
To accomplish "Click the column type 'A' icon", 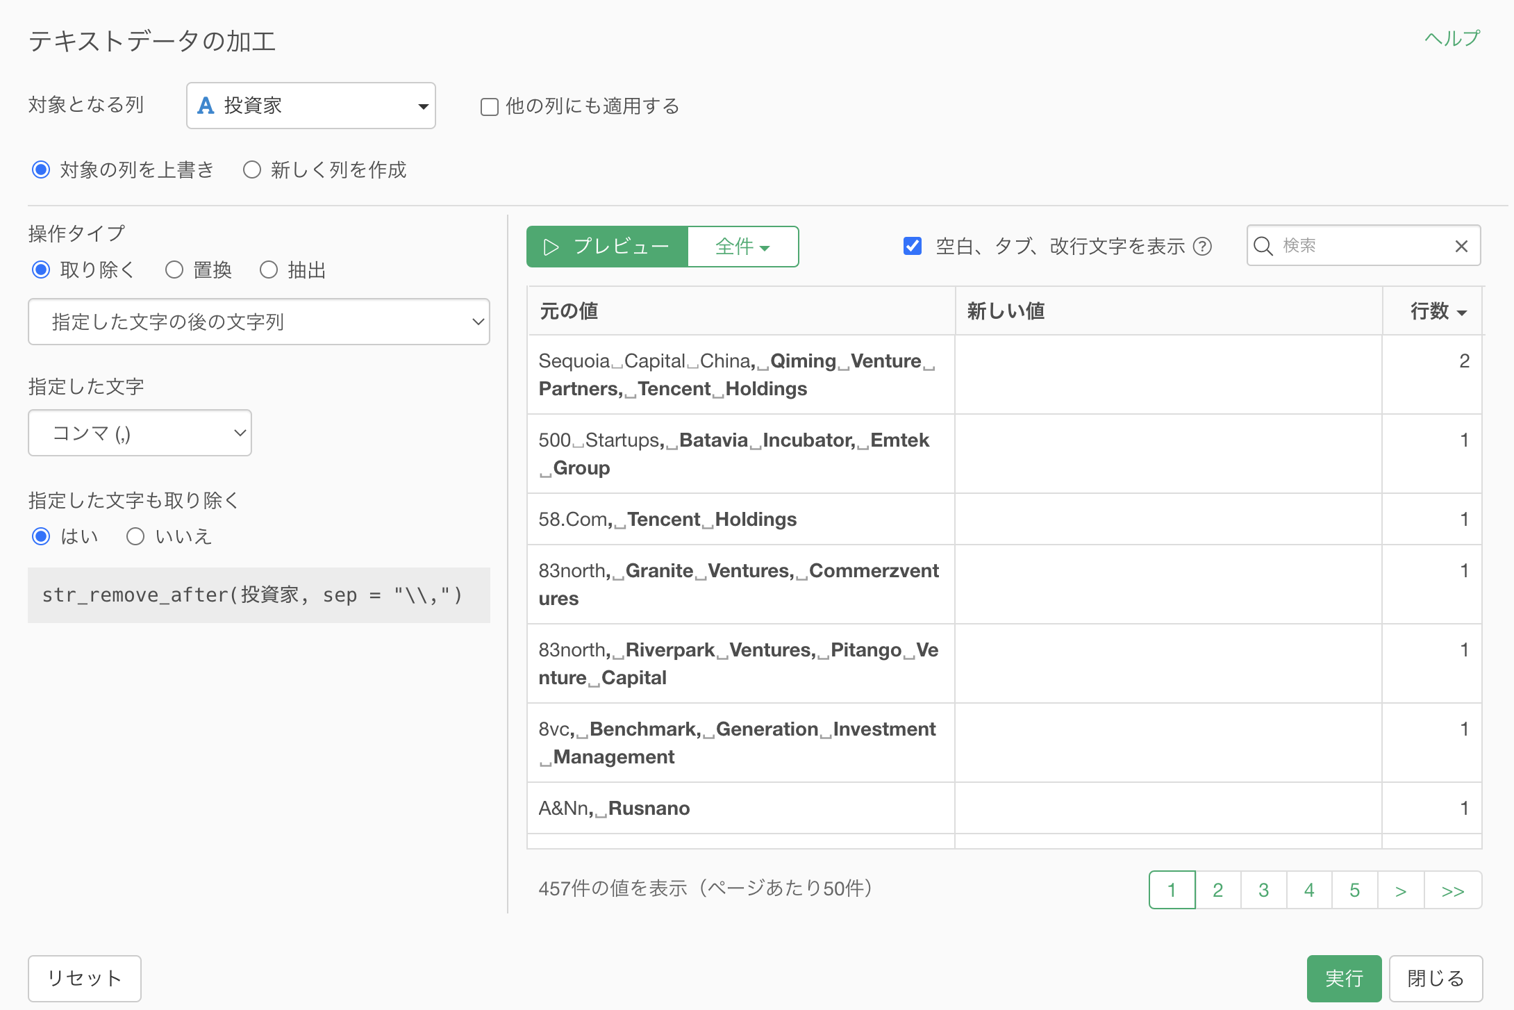I will pyautogui.click(x=206, y=106).
